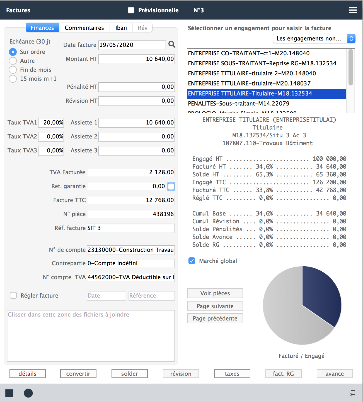Select ENTREPRISE SOUS-TRAITANT-Reprise RG-M18.132534 engagement

[x=267, y=63]
